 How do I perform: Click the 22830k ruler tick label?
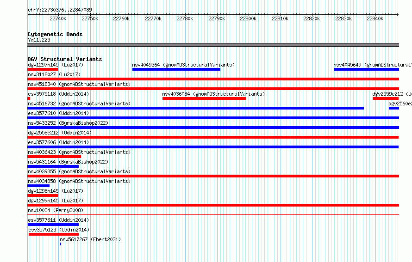[x=343, y=18]
